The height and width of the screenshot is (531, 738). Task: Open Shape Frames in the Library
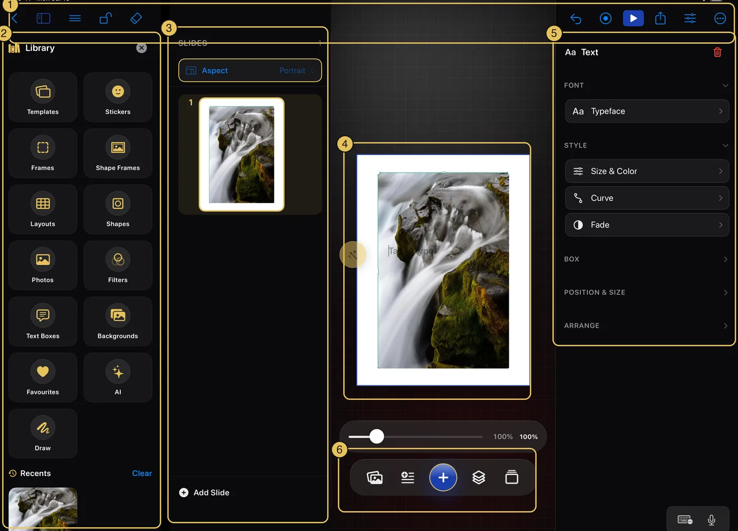point(118,153)
